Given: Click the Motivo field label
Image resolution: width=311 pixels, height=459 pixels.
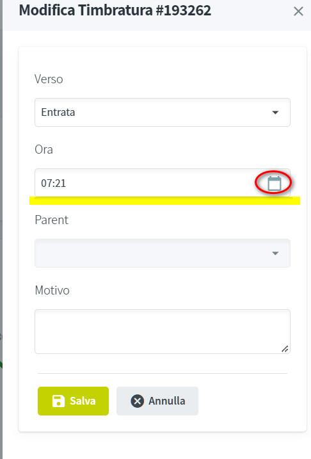Looking at the screenshot, I should click(x=52, y=291).
